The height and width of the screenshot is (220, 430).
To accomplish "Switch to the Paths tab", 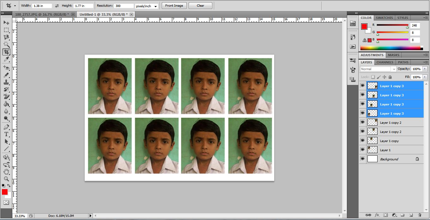I will point(403,62).
